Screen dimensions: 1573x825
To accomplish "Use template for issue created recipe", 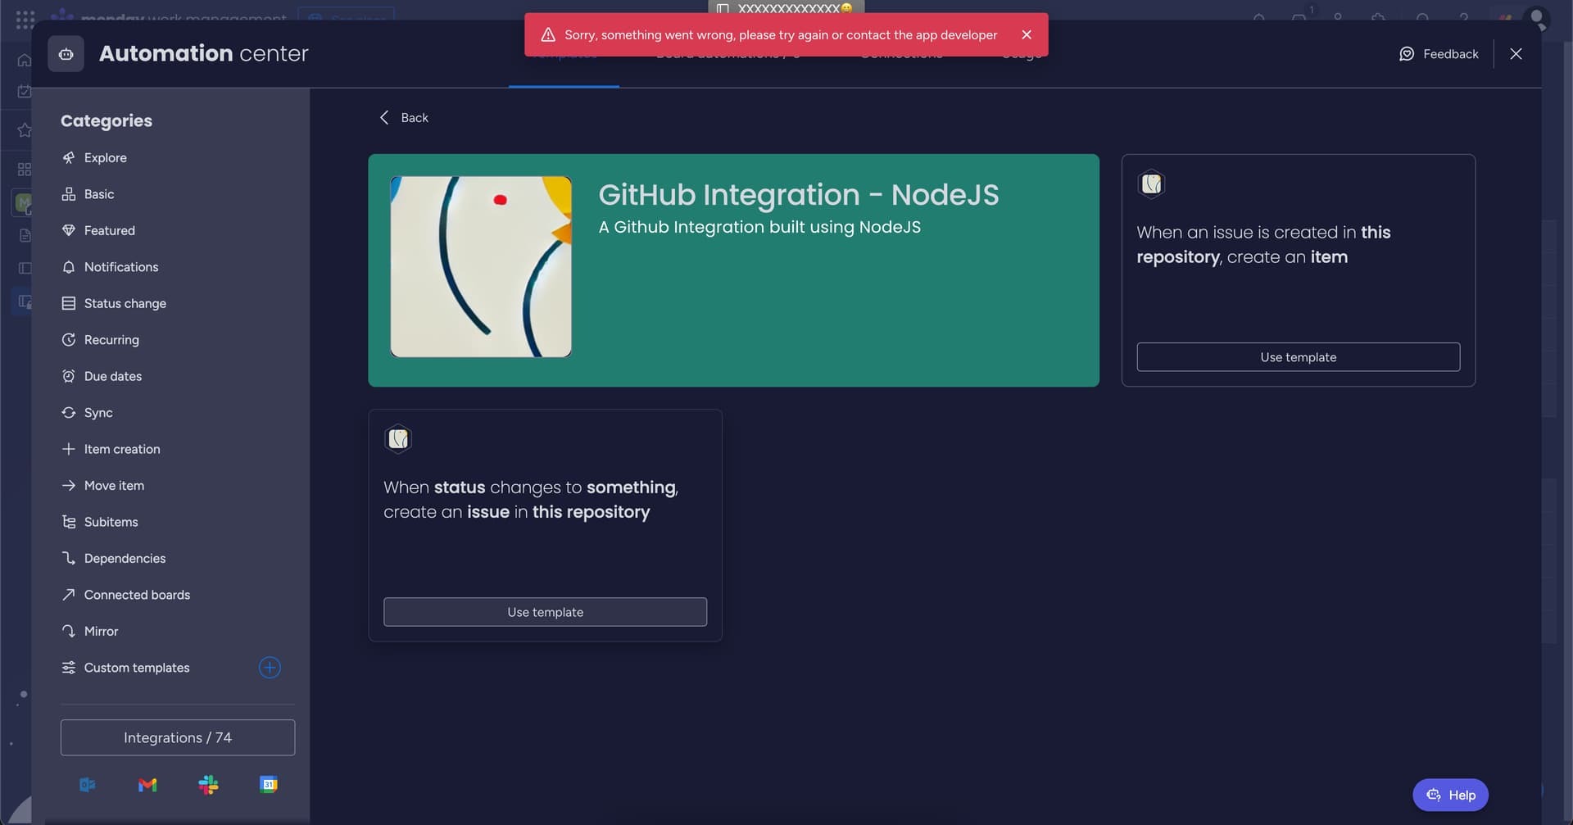I will tap(1299, 357).
